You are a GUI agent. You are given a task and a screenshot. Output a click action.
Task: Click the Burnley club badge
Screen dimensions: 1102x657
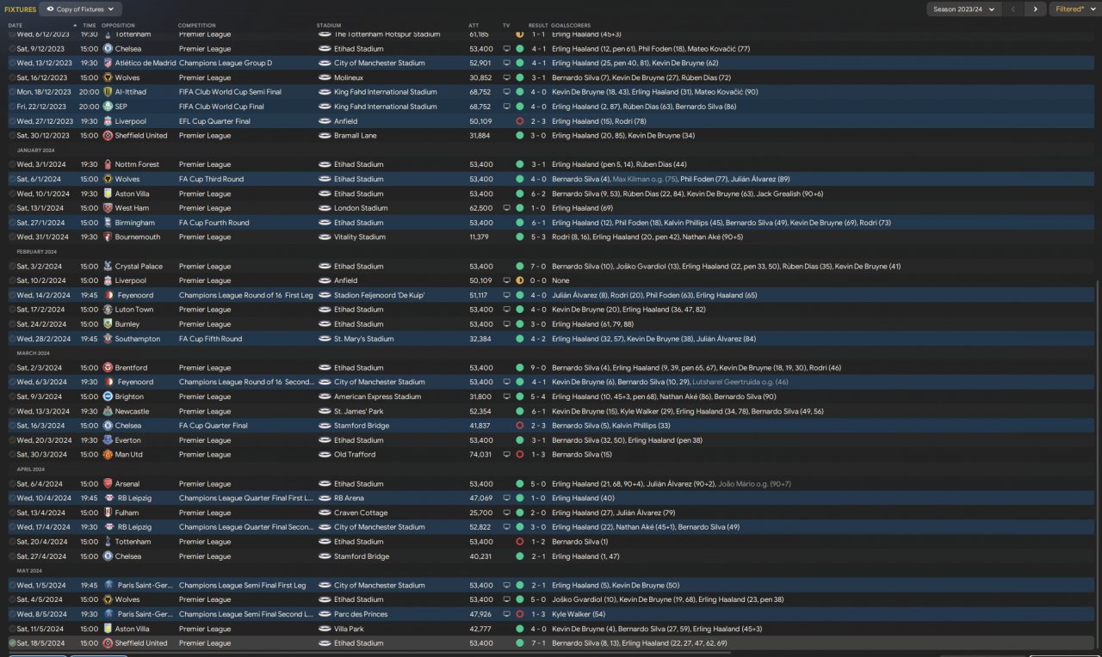pyautogui.click(x=108, y=324)
